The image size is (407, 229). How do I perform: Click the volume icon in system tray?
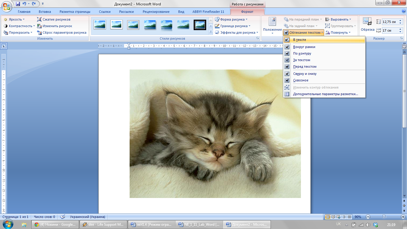(368, 225)
